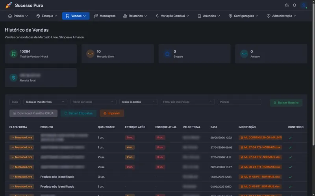
Task: Open Filtrar por conta dropdown
Action: [x=93, y=102]
